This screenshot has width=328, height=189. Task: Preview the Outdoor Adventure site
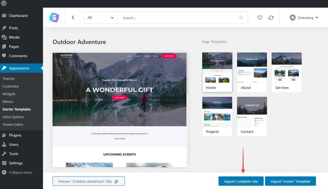(88, 181)
